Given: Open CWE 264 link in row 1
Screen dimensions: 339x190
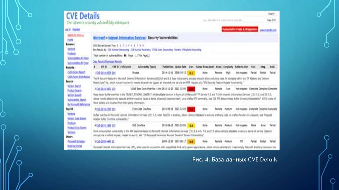Looking at the screenshot, I should pos(114,73).
